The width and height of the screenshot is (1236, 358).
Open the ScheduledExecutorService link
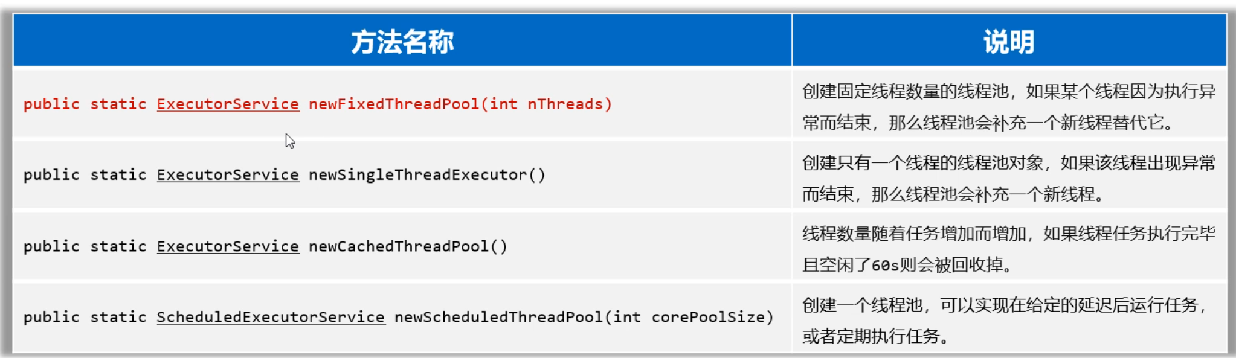coord(271,317)
